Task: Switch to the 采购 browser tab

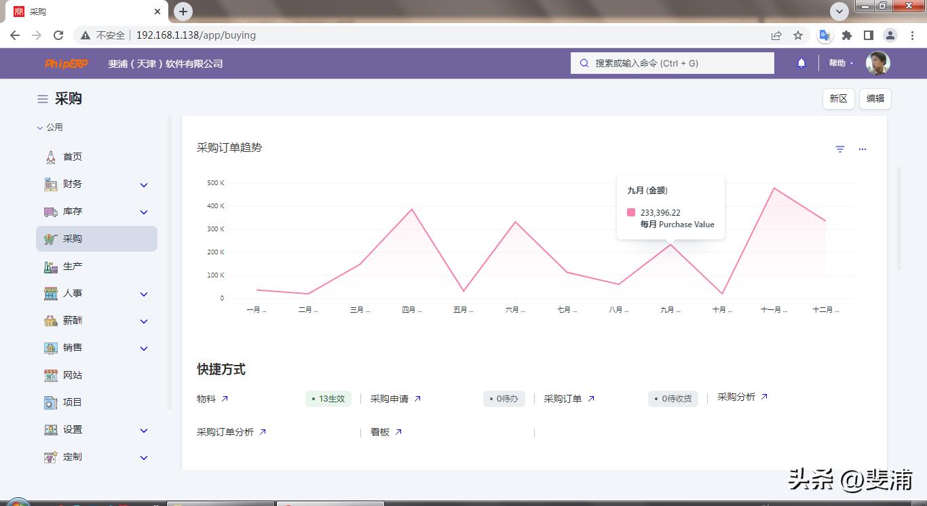Action: coord(81,12)
